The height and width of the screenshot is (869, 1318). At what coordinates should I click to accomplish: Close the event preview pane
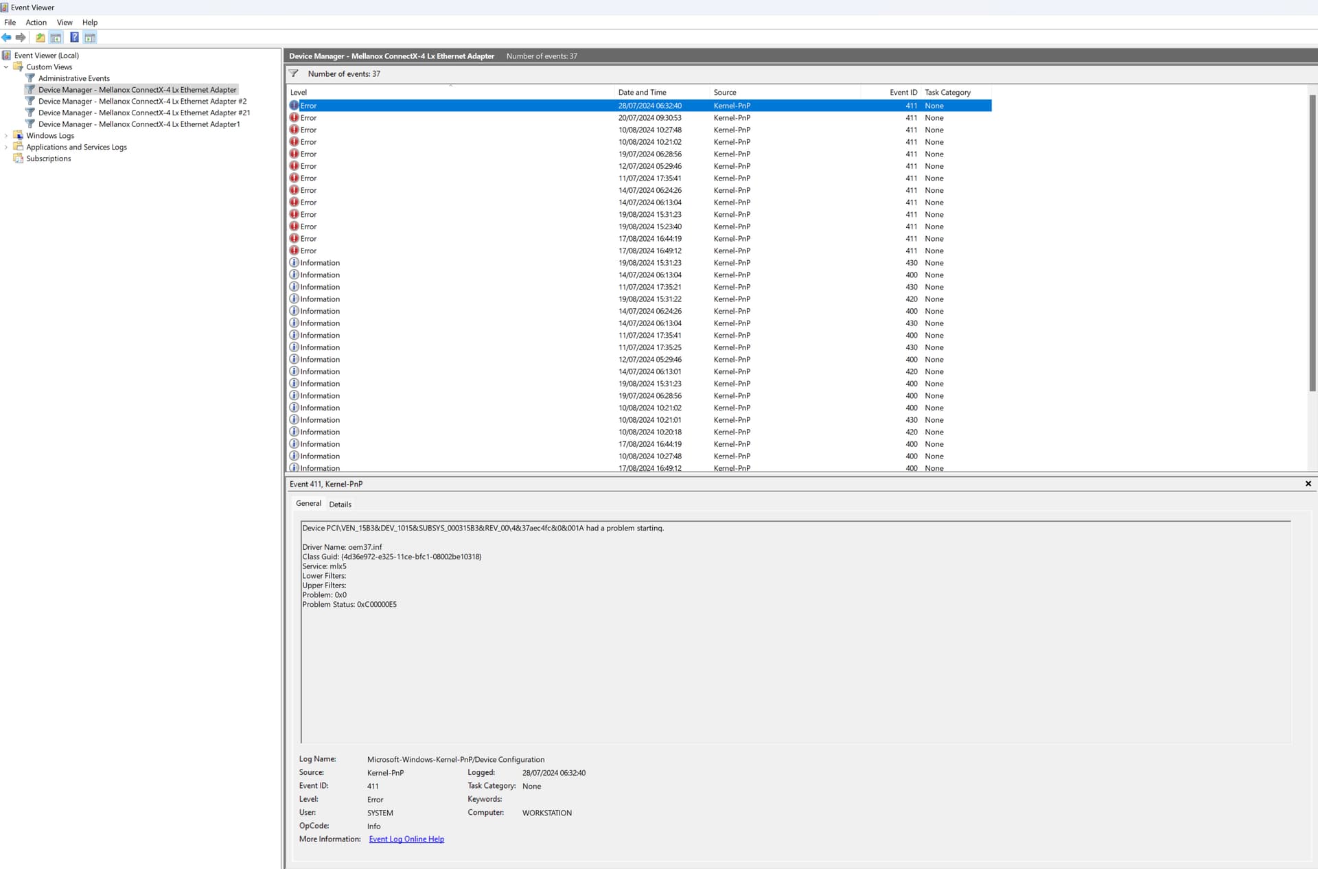click(x=1308, y=484)
